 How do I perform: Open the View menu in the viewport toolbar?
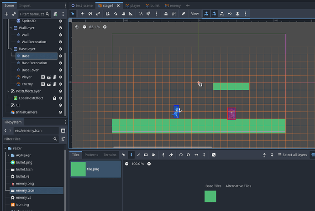click(195, 14)
